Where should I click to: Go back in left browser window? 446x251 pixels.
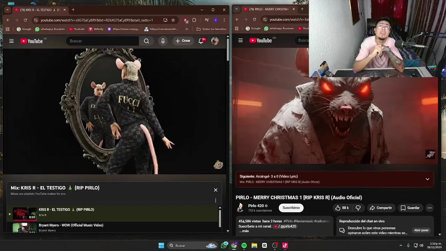(8, 20)
